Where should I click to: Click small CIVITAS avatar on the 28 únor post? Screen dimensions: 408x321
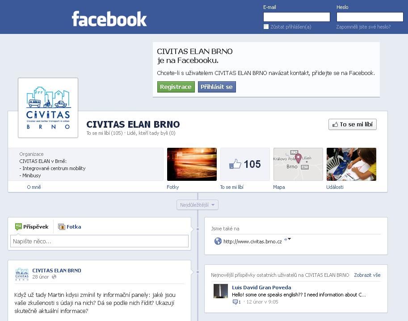click(x=22, y=274)
